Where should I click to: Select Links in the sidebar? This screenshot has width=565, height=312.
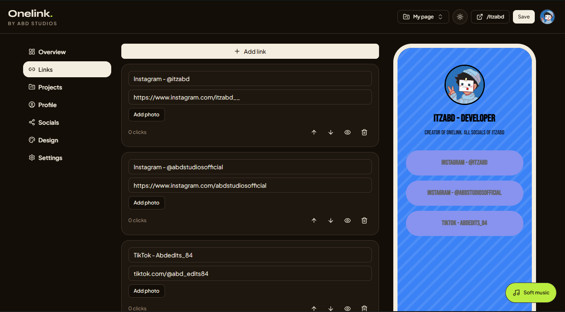coord(67,70)
